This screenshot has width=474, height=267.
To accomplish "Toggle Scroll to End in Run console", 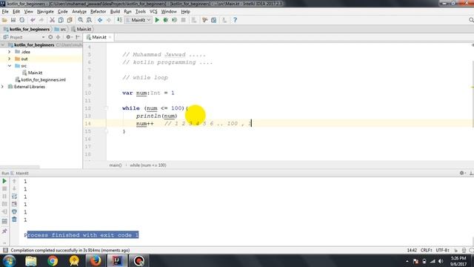I will pyautogui.click(x=14, y=204).
